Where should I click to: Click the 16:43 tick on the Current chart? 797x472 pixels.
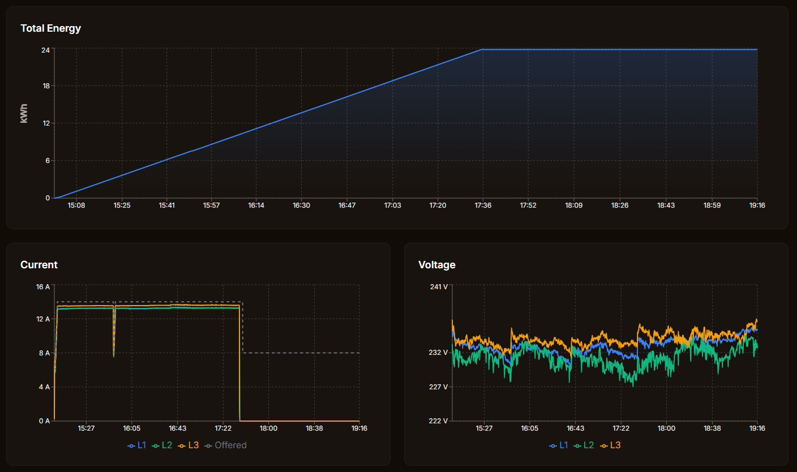click(x=177, y=428)
